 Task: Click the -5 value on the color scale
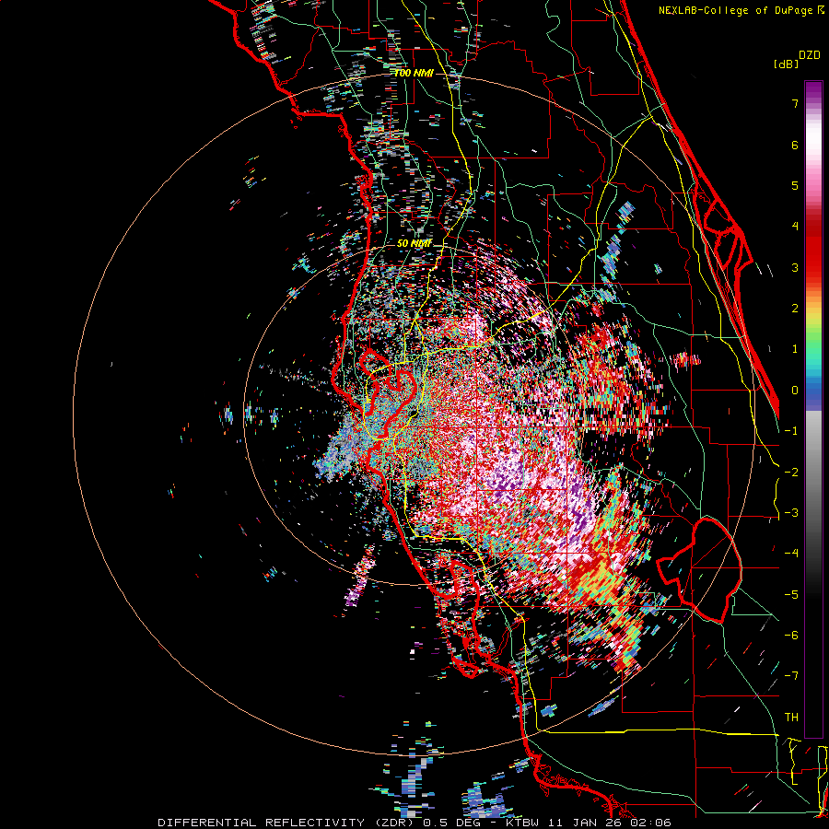click(791, 594)
